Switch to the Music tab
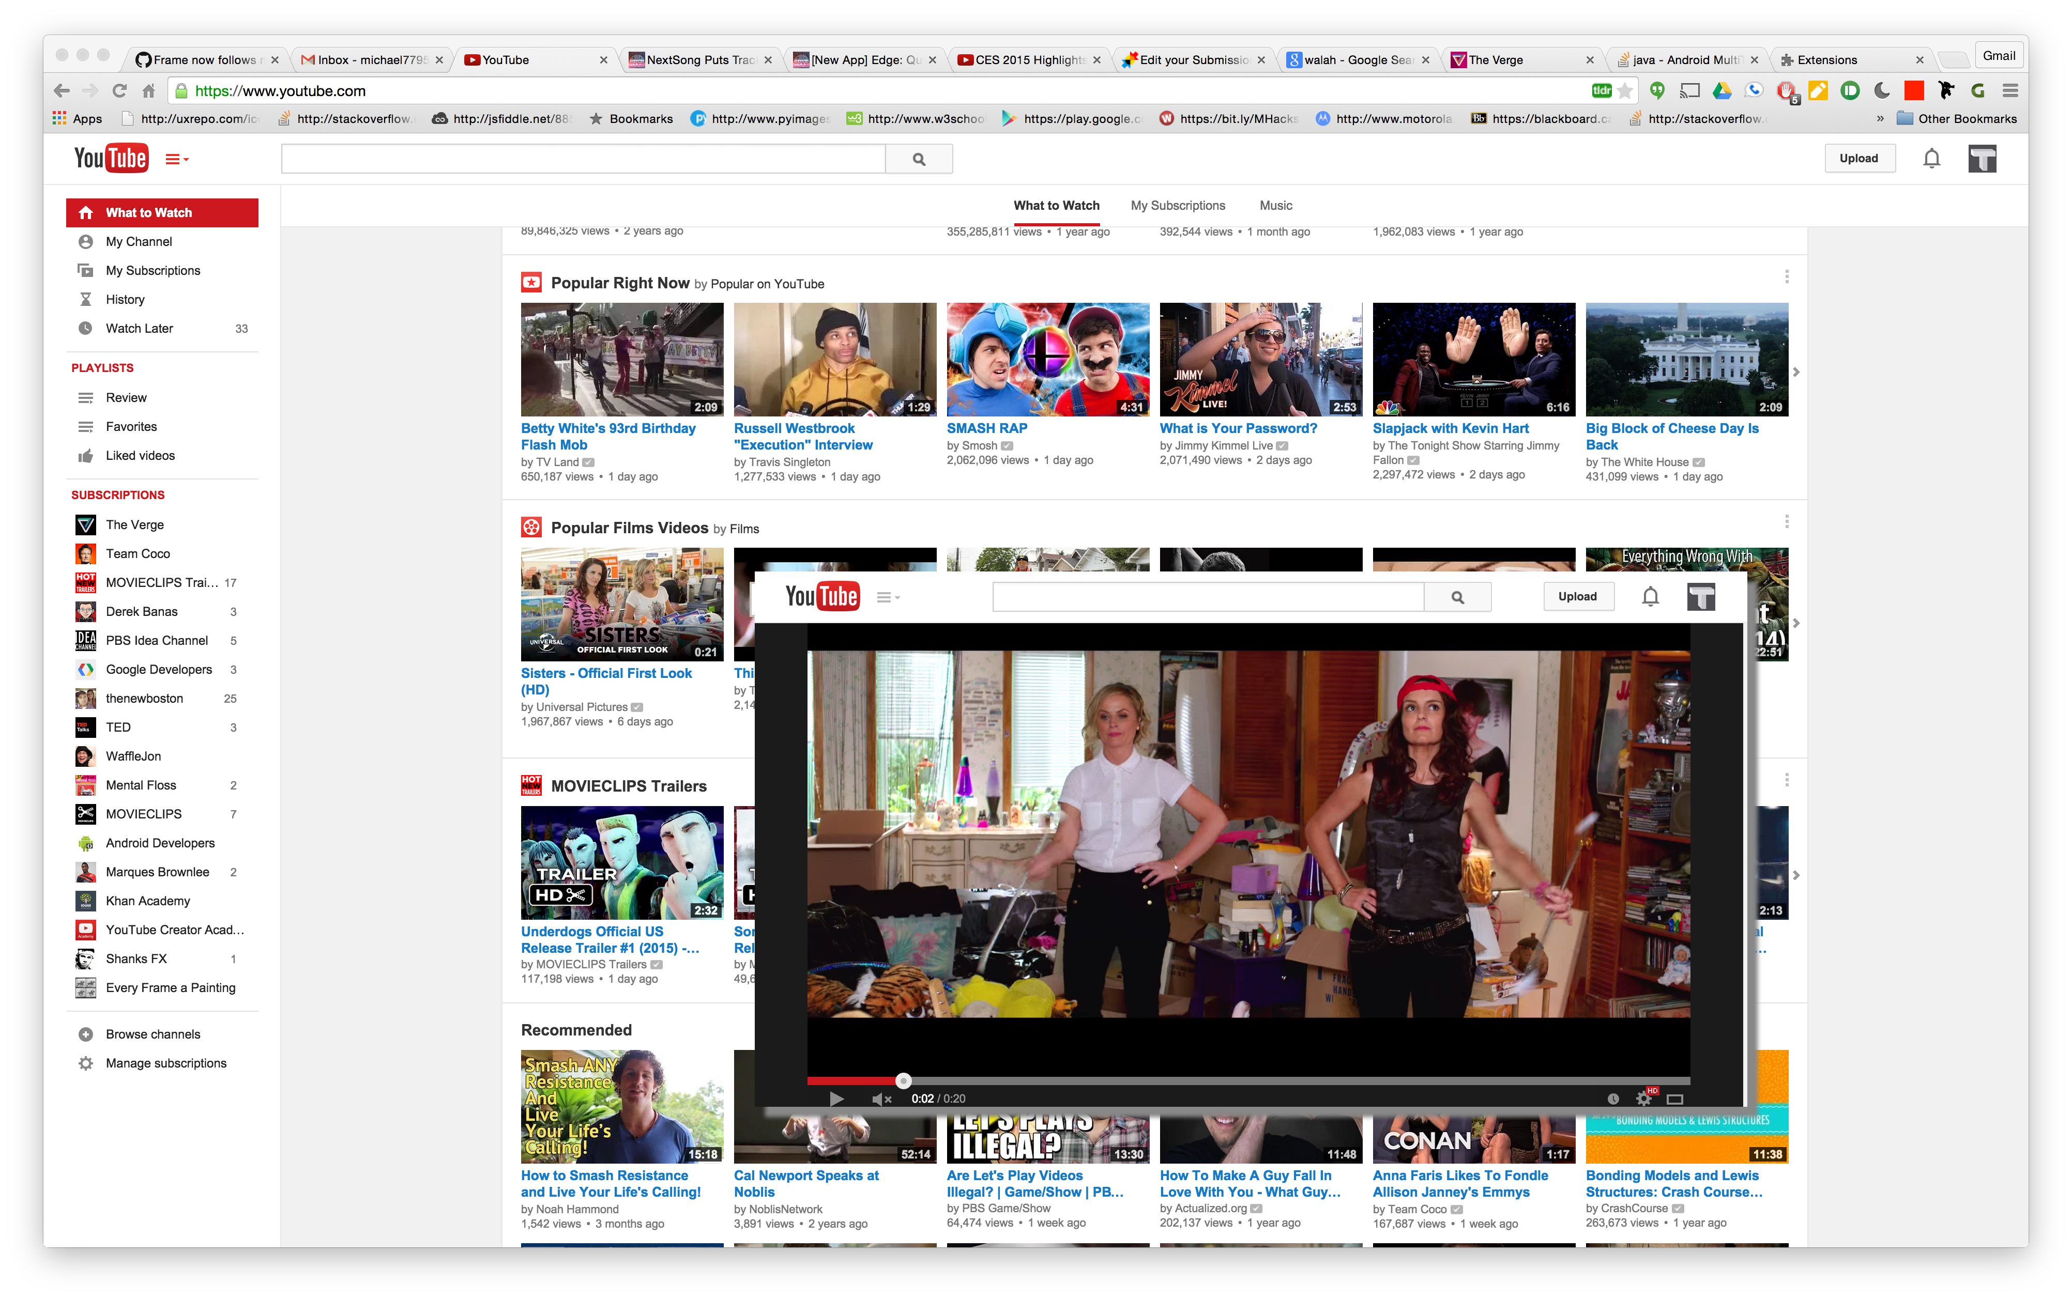Screen dimensions: 2072x1299 coord(1275,205)
